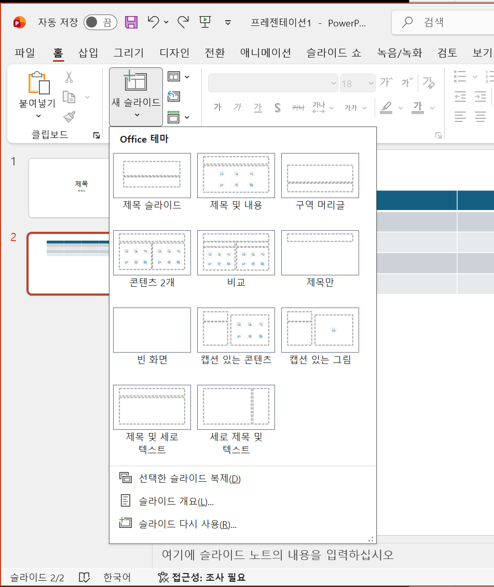Select the Format Painter brush icon
The height and width of the screenshot is (587, 494).
click(x=69, y=117)
